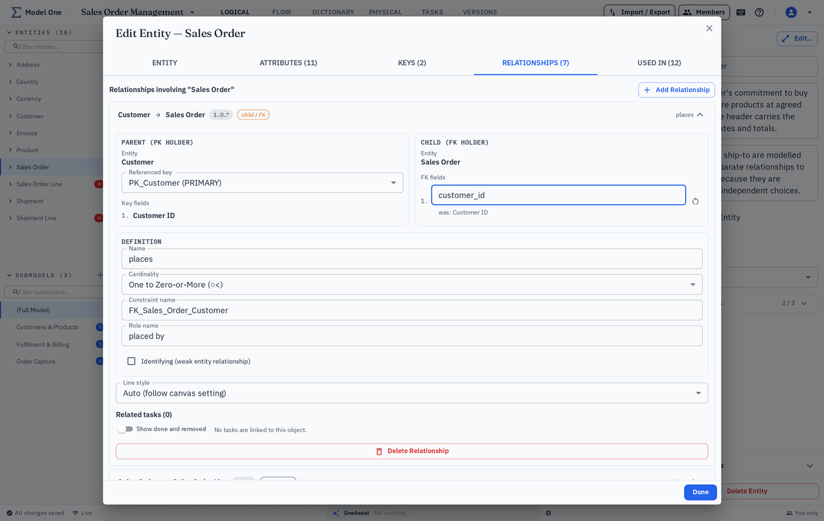The image size is (824, 521).
Task: Collapse the Submodels section
Action: point(10,275)
